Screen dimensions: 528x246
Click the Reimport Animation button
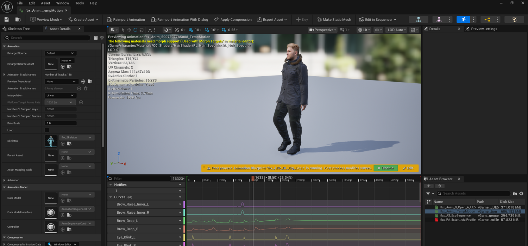click(x=126, y=20)
